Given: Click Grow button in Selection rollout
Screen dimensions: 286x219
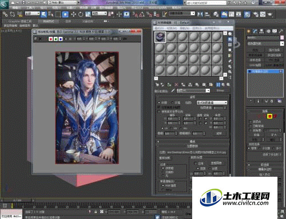Looking at the screenshot, I should point(274,135).
